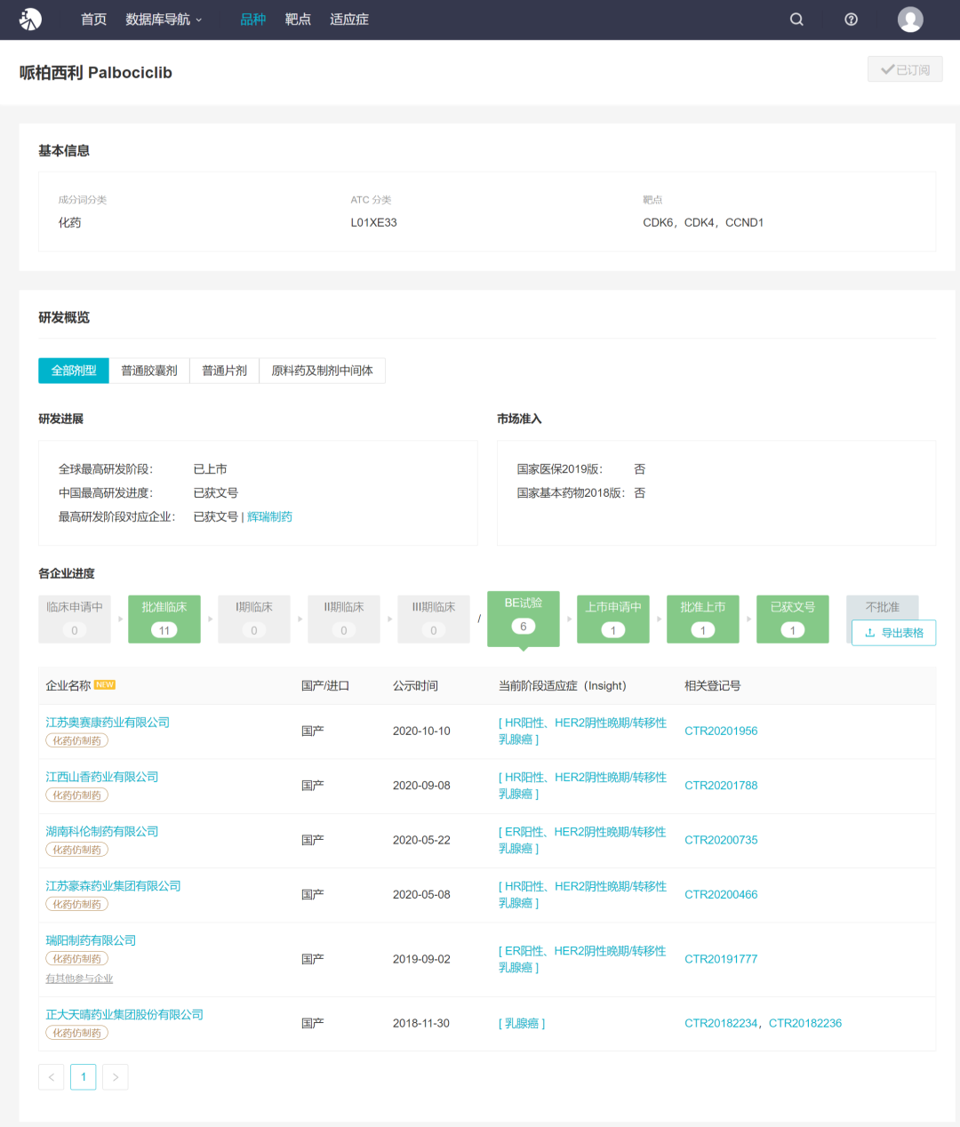The image size is (960, 1127).
Task: Select the II期临床 stage box
Action: 344,619
